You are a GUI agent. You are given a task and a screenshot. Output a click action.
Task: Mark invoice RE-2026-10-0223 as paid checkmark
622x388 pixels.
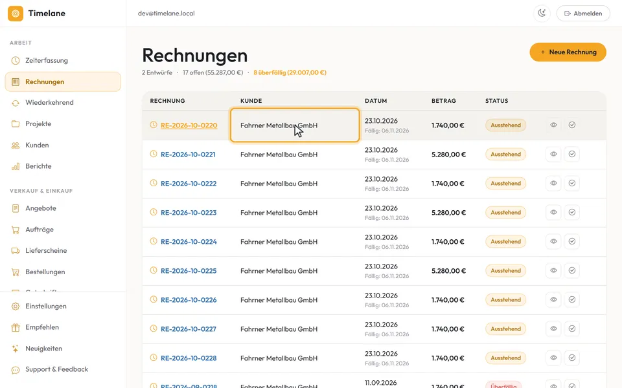click(572, 212)
